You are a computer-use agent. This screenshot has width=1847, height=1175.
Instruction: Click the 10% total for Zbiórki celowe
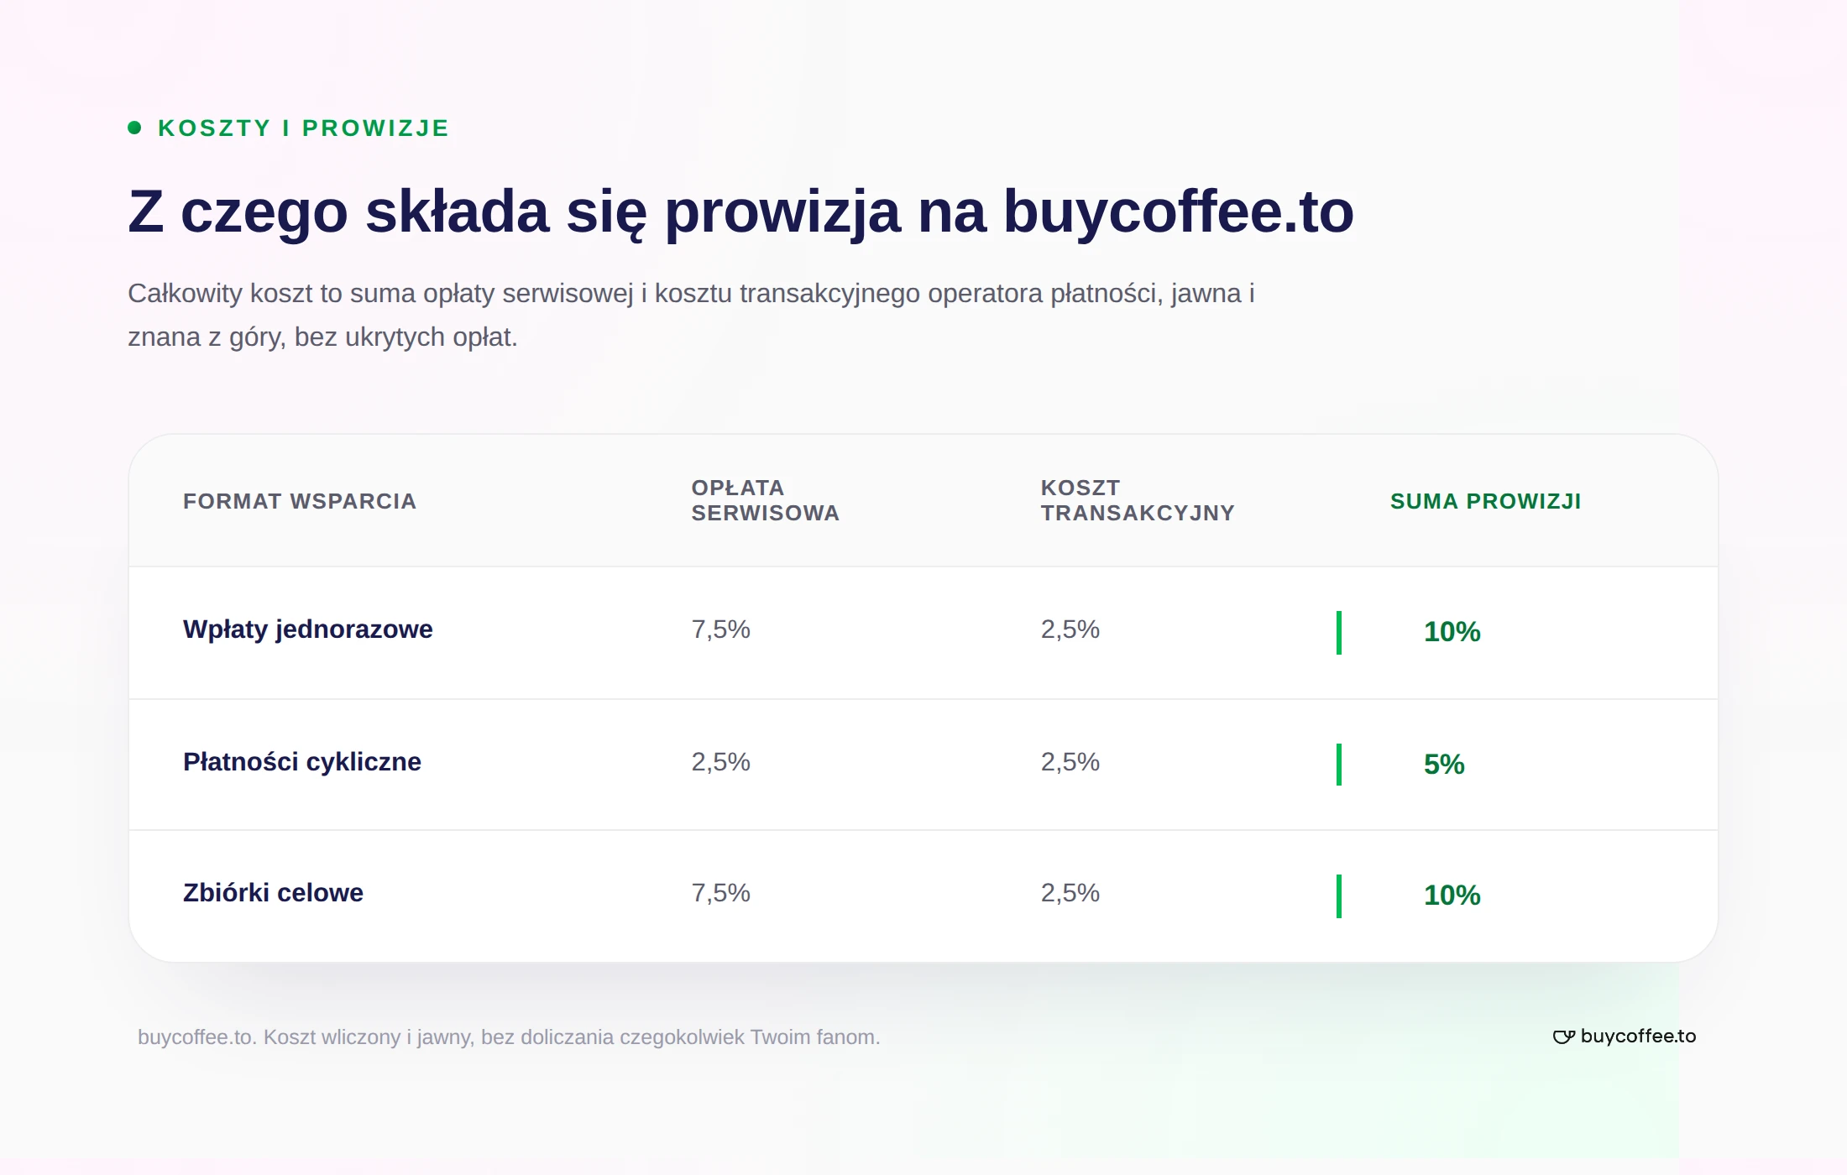tap(1452, 896)
